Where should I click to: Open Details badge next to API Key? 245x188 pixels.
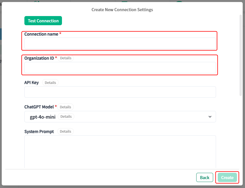[50, 83]
